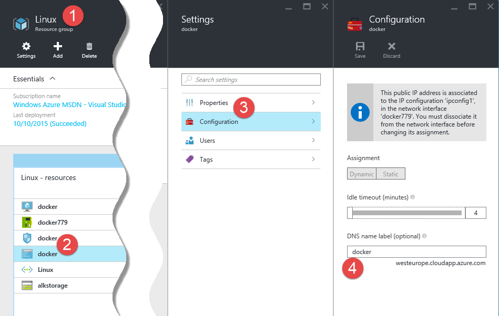The image size is (499, 316).
Task: Click the Idle timeout value box
Action: tap(476, 213)
